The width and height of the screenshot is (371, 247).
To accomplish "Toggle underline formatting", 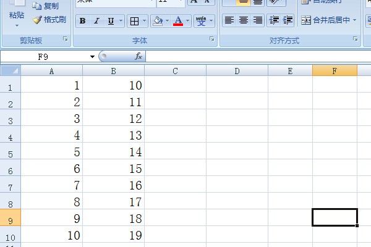I will tap(111, 21).
